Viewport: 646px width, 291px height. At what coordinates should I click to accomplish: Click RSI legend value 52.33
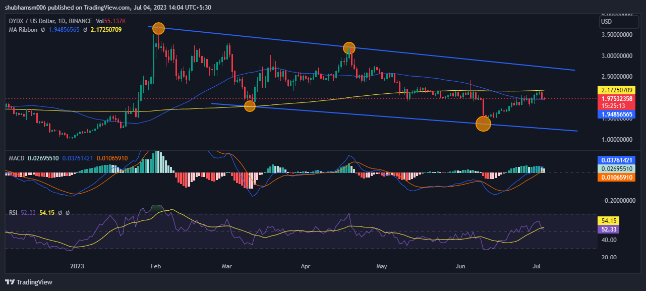point(27,213)
